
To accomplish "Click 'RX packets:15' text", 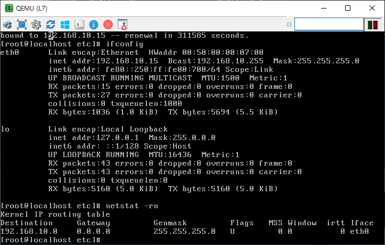I will [79, 87].
